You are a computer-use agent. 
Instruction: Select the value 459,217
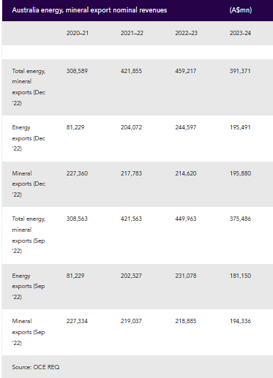click(186, 71)
